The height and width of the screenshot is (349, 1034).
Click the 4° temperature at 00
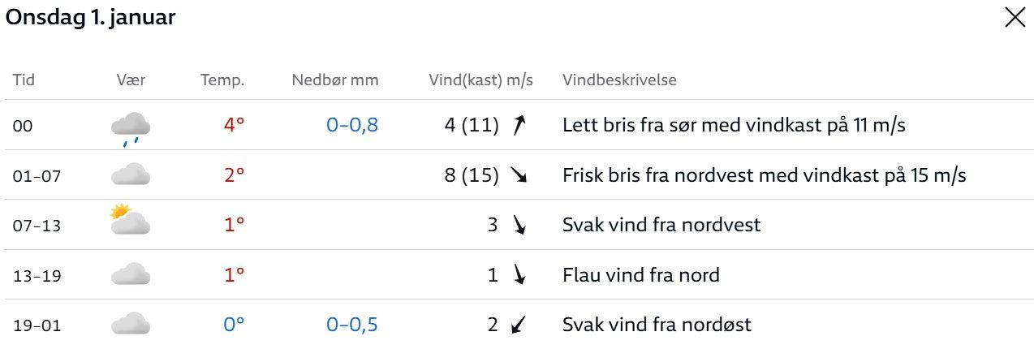[234, 125]
